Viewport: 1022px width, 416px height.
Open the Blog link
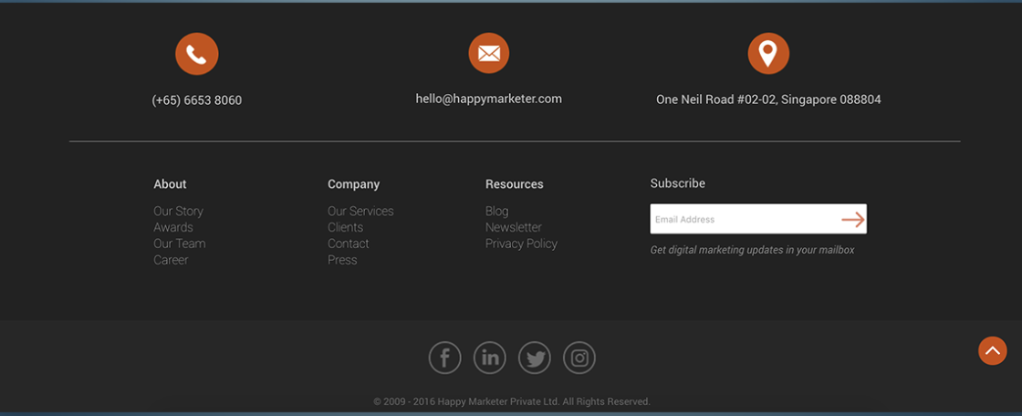(x=496, y=212)
